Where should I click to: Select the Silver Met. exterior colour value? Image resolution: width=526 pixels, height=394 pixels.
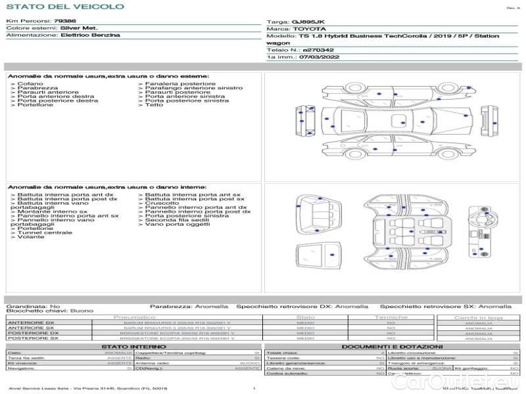[79, 28]
